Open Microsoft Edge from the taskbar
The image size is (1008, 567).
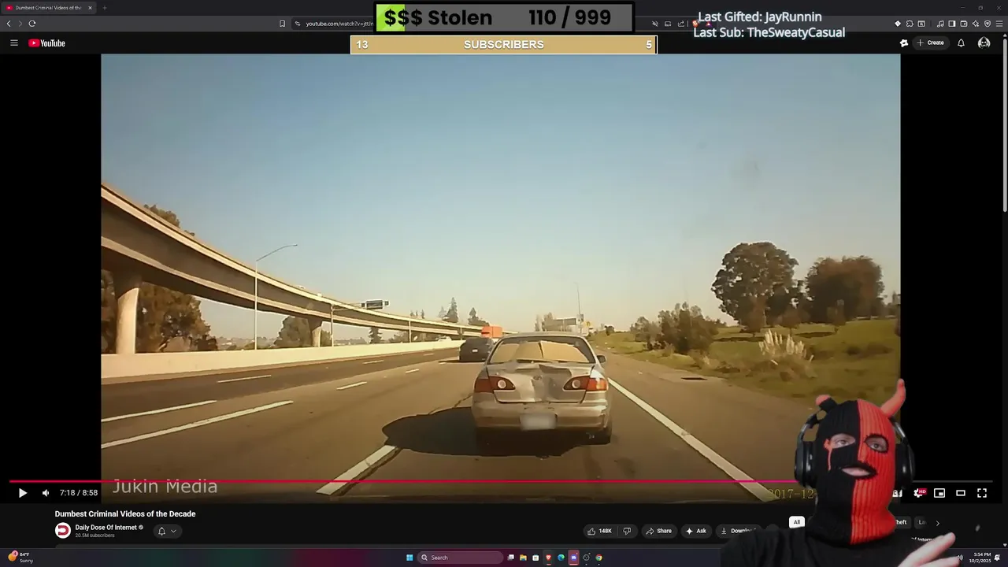pyautogui.click(x=561, y=558)
